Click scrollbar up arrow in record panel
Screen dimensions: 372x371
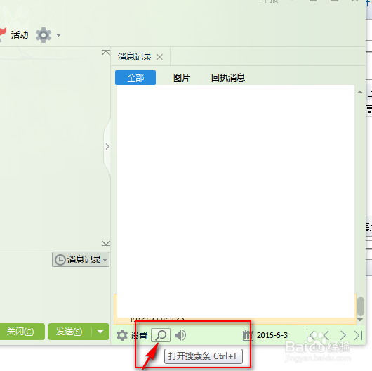click(360, 92)
